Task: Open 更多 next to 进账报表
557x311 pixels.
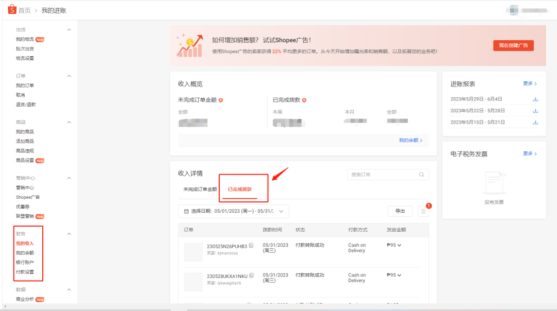Action: pyautogui.click(x=528, y=83)
